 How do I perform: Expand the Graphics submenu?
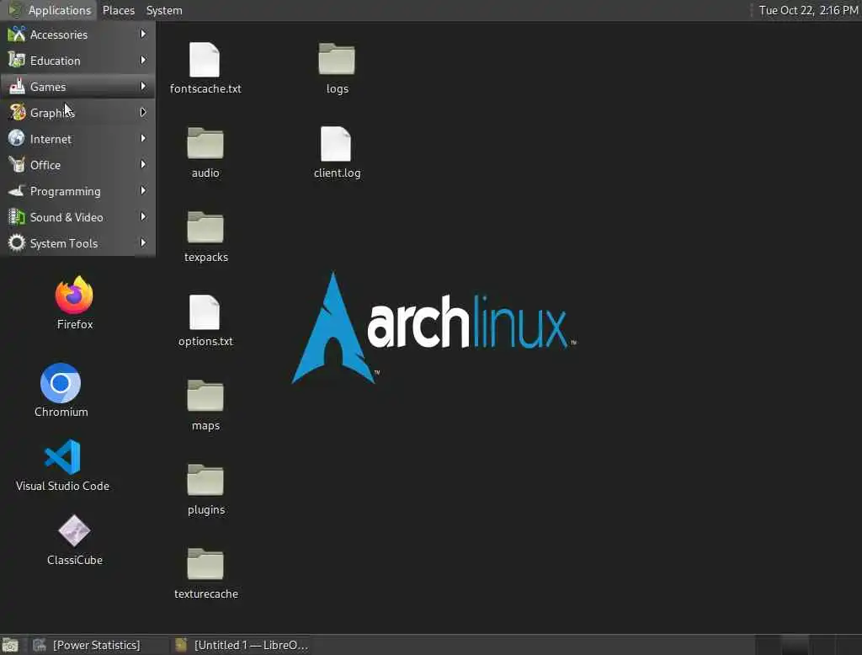tap(78, 113)
